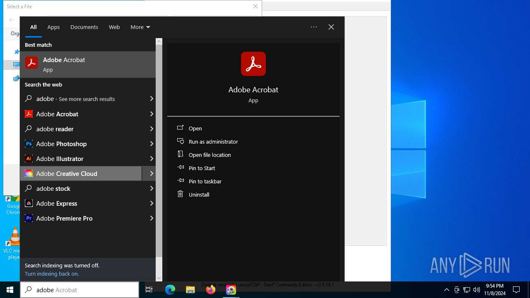
Task: Open File Explorer from the taskbar
Action: (x=190, y=290)
